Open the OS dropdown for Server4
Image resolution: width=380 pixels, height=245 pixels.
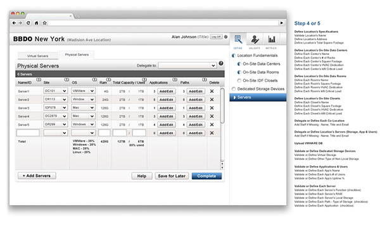tap(83, 116)
